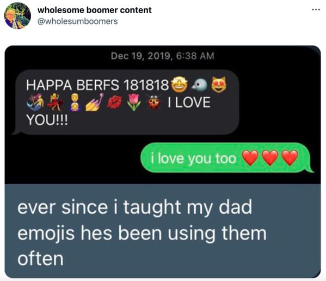Viewport: 326px width, 281px height.
Task: Click the nail polish emoji
Action: pos(95,102)
